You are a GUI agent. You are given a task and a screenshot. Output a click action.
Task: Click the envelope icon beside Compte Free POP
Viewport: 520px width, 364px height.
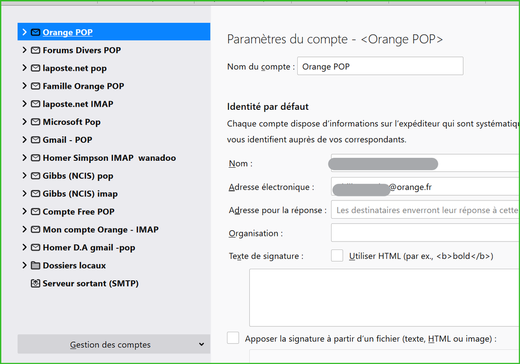tap(35, 211)
